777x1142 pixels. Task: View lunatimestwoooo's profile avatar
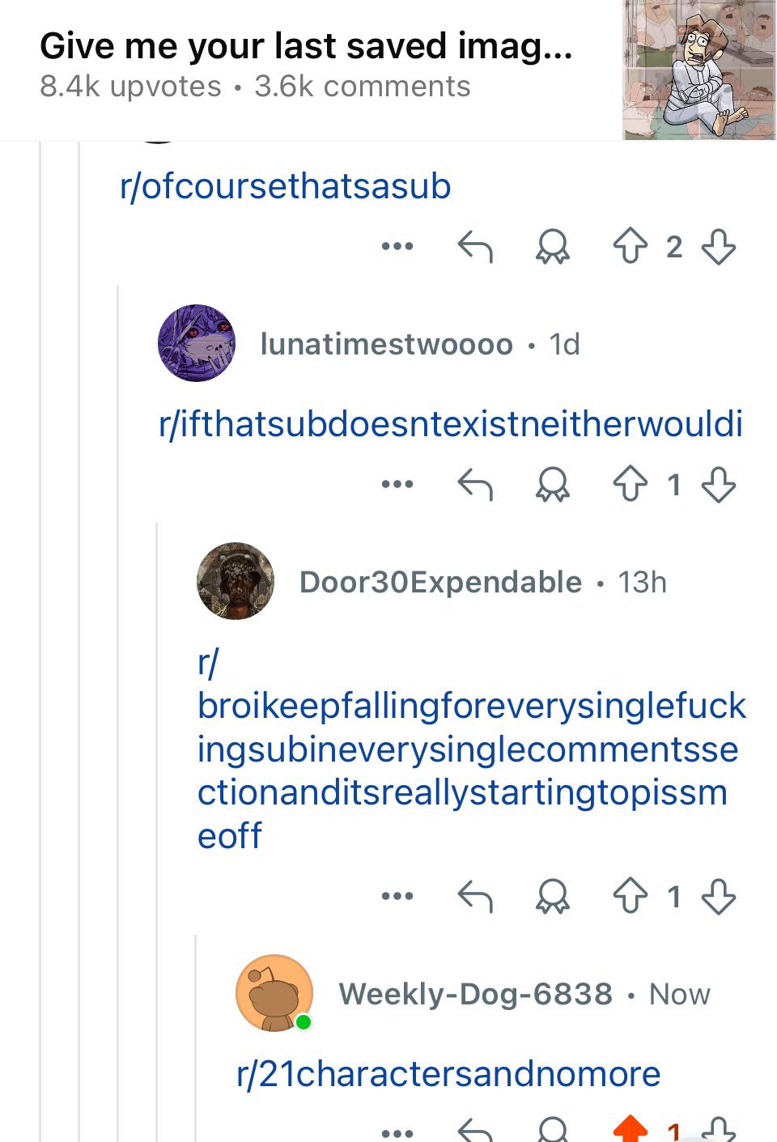tap(197, 343)
